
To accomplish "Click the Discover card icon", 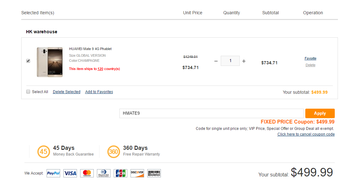I will [x=137, y=173].
